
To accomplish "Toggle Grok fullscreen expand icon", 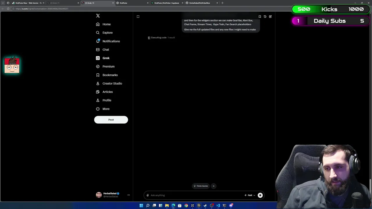I will point(138,17).
